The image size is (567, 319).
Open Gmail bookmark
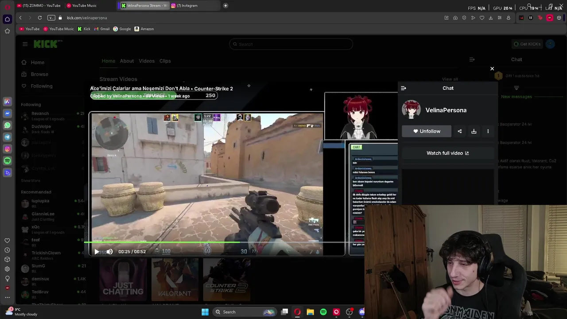(x=102, y=29)
